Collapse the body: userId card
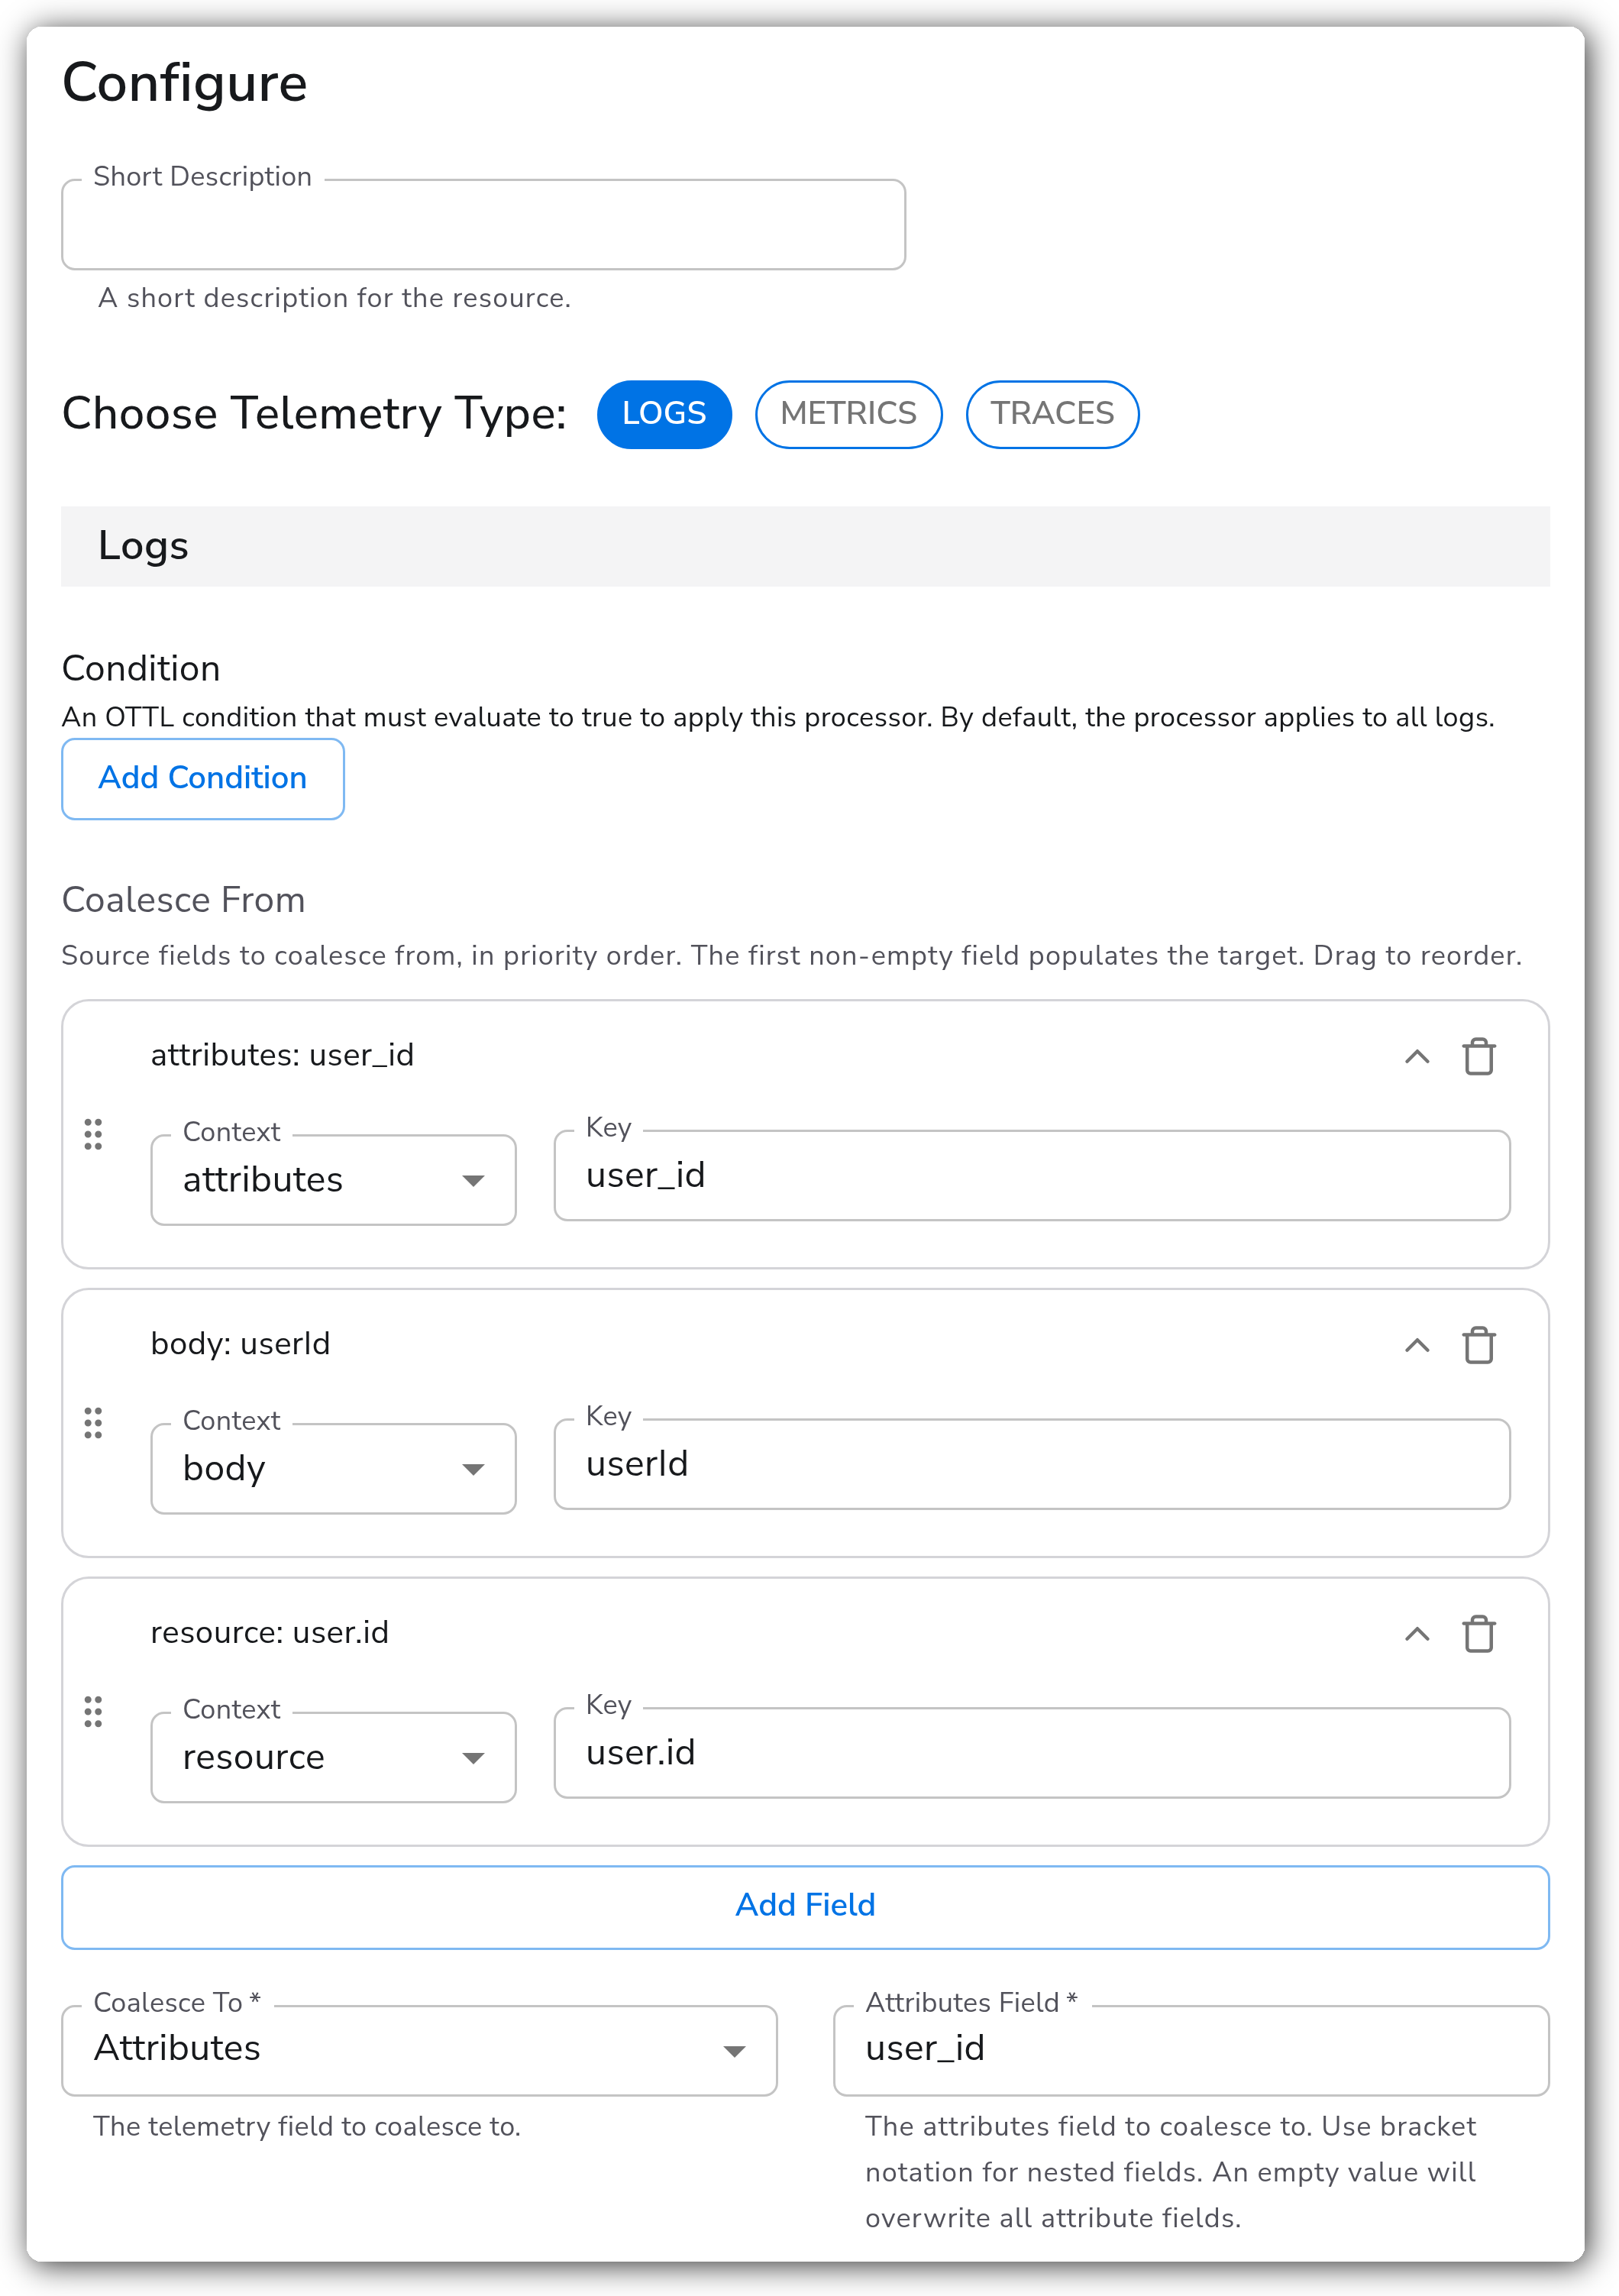Screen dimensions: 1619x2296 1416,1345
